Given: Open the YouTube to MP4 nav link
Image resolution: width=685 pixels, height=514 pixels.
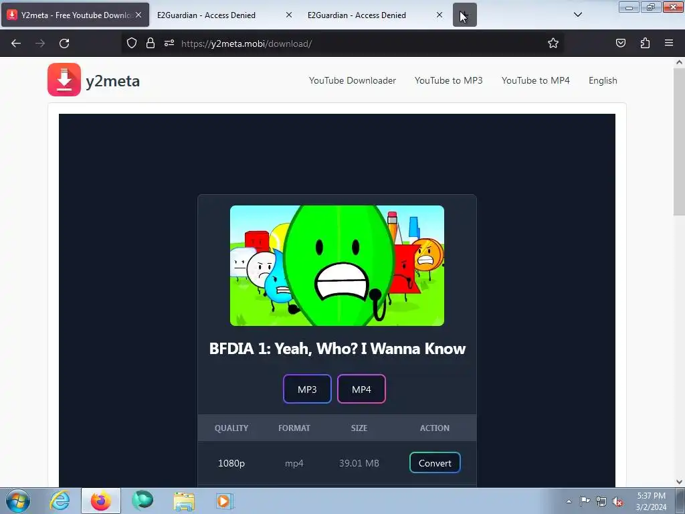Looking at the screenshot, I should 535,80.
